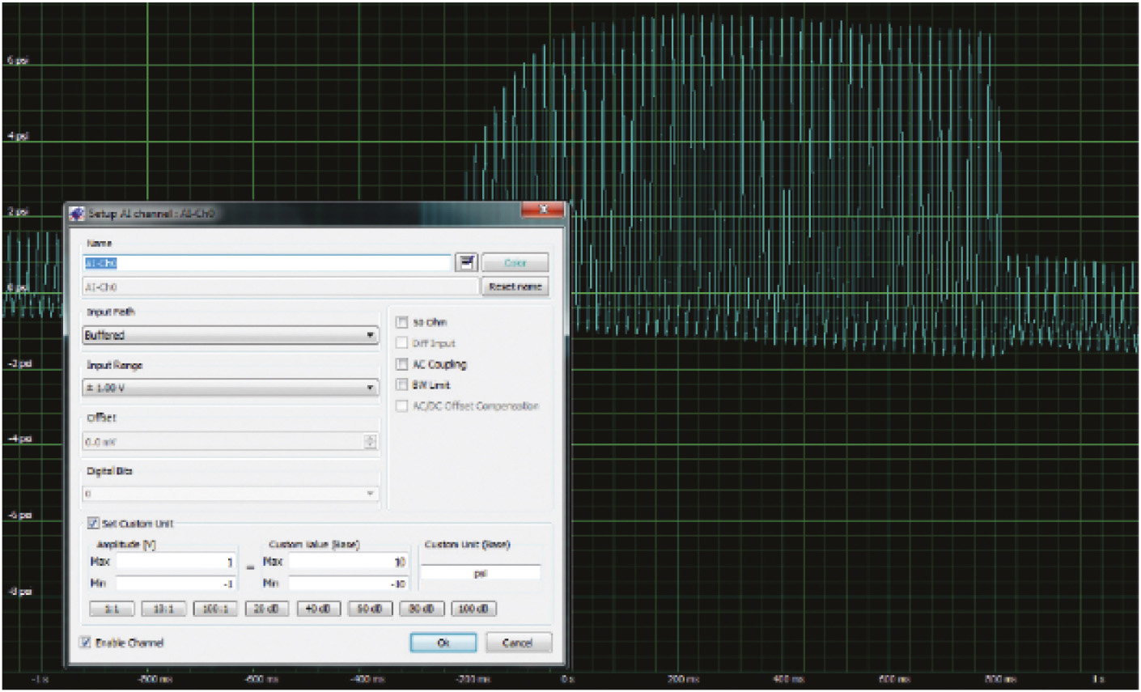Click the 0 s time axis label
The image size is (1141, 692).
click(x=568, y=679)
